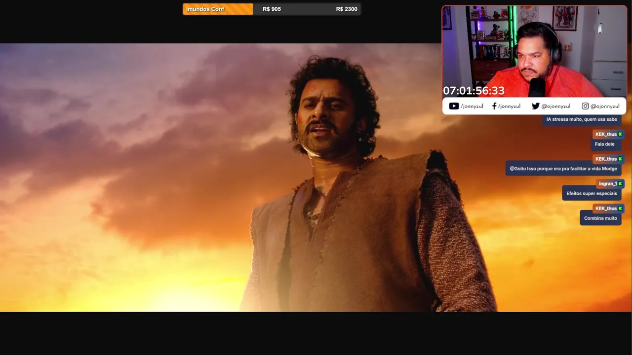The width and height of the screenshot is (632, 355).
Task: Click the Kick badge on KEK_thus @Goito message
Action: tap(620, 159)
